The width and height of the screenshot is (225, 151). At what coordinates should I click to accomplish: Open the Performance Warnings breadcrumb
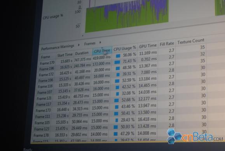point(58,47)
